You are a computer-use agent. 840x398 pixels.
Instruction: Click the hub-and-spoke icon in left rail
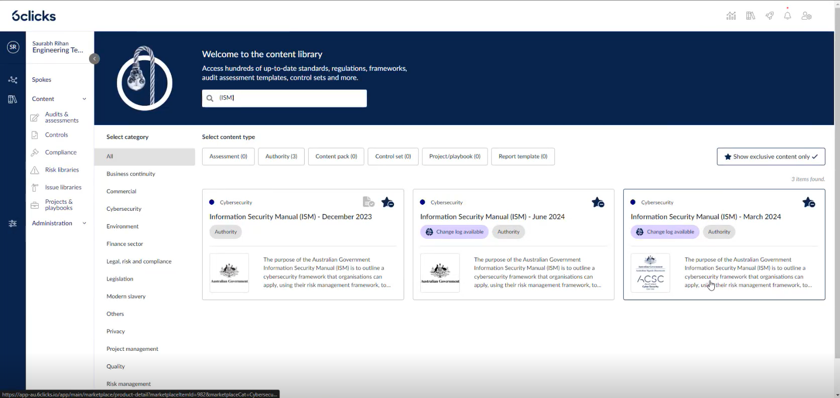click(x=13, y=80)
